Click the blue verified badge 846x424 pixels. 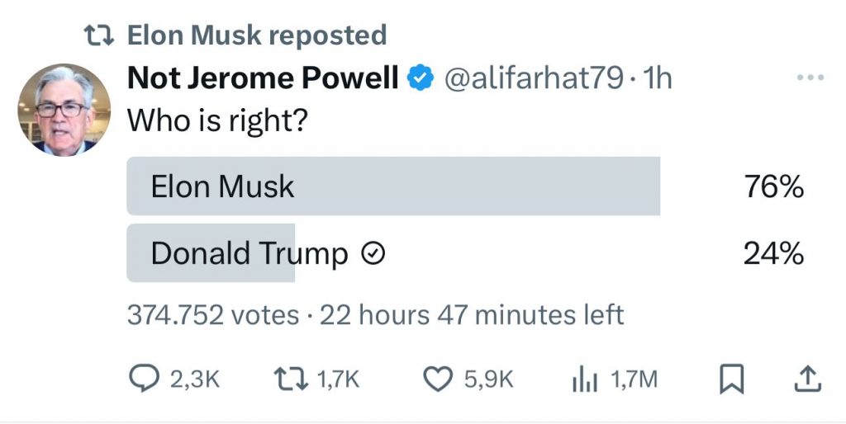421,78
